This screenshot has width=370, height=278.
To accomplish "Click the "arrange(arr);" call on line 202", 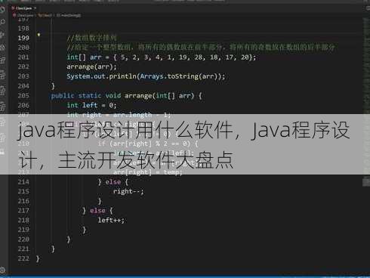I will 91,66.
